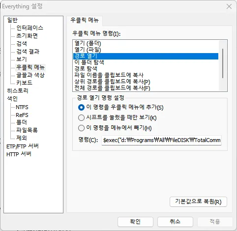Select 이 명령을 메뉴에서 빼기 radio button
The image size is (237, 231).
tap(81, 128)
